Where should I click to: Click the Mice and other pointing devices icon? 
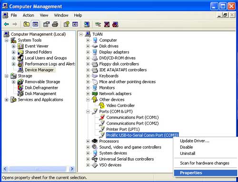[95, 82]
